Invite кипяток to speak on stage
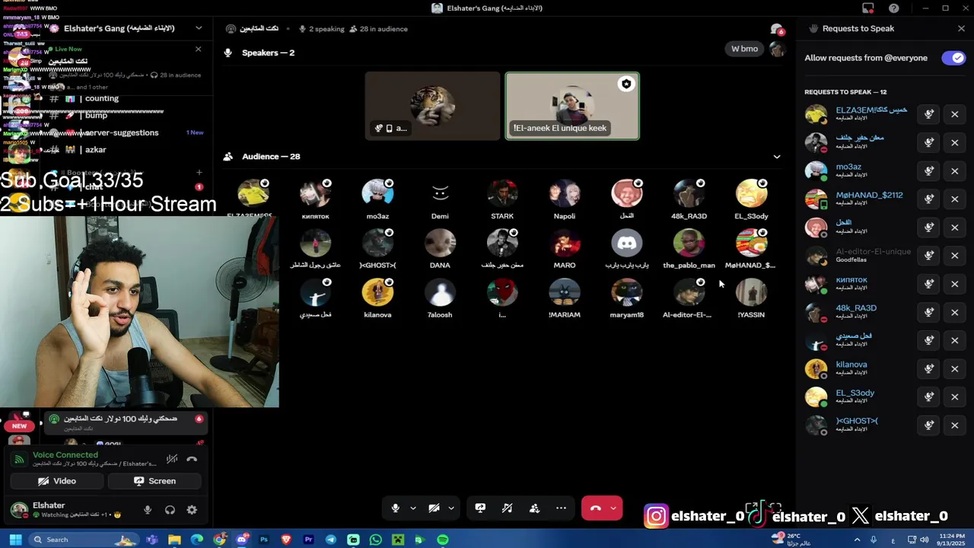The image size is (974, 548). [928, 284]
